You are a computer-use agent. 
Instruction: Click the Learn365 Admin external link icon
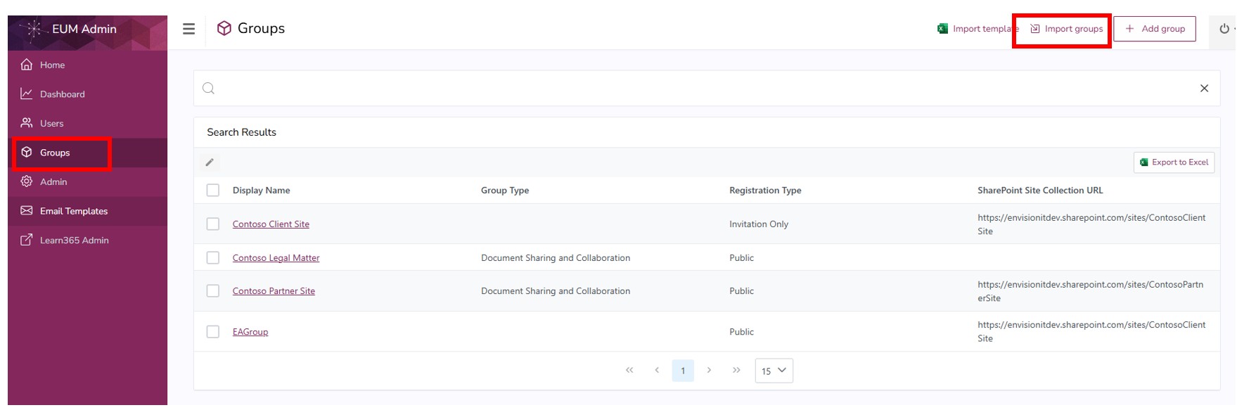(x=27, y=240)
